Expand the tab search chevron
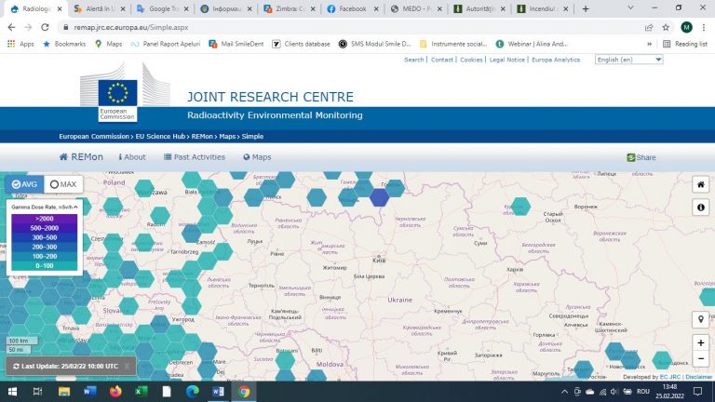The width and height of the screenshot is (715, 402). click(630, 8)
